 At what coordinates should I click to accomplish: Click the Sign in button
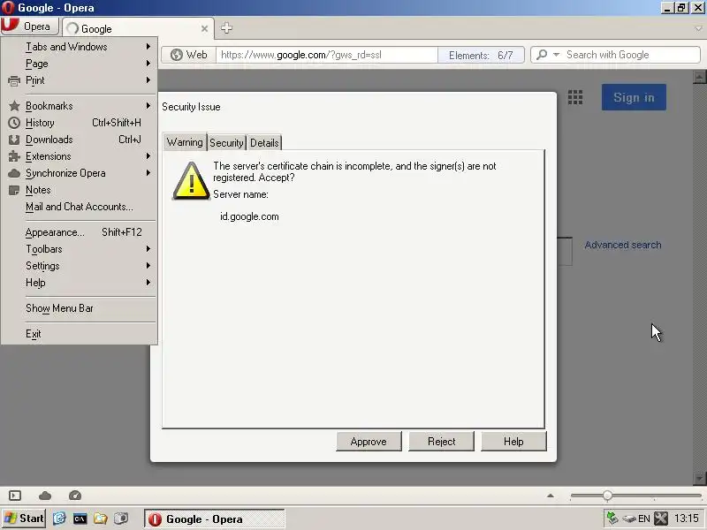[x=634, y=97]
